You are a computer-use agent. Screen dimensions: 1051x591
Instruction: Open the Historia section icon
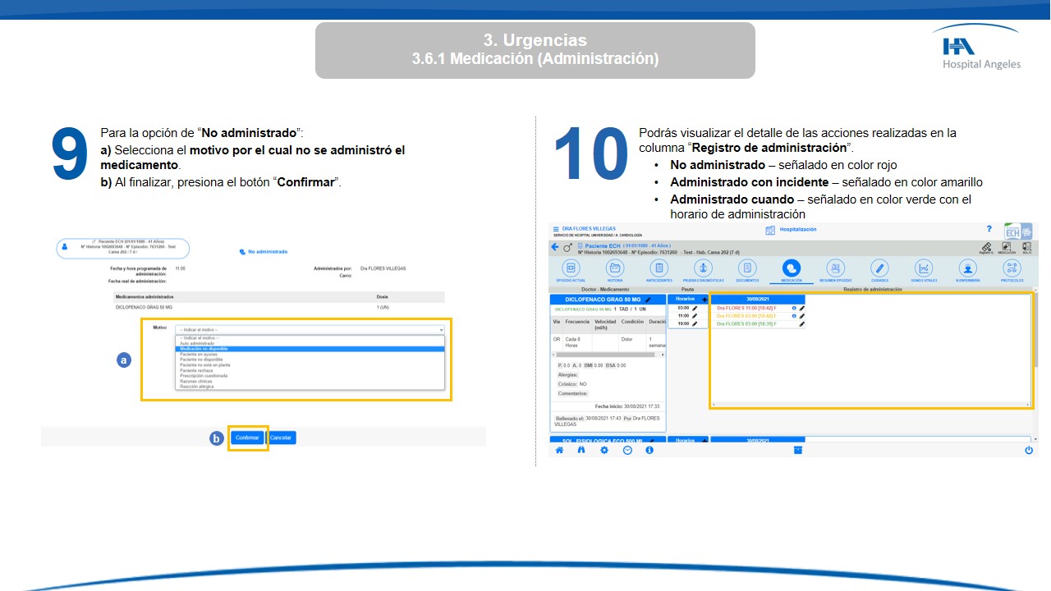point(614,268)
